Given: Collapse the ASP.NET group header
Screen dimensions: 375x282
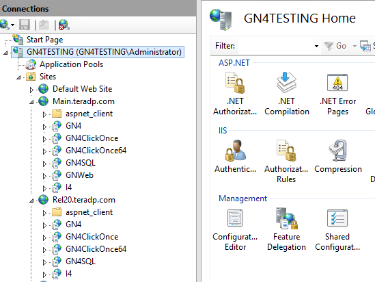Looking at the screenshot, I should click(x=234, y=63).
